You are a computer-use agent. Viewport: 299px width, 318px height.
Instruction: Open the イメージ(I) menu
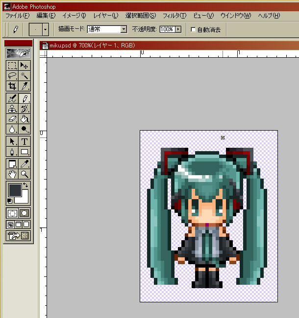(75, 16)
